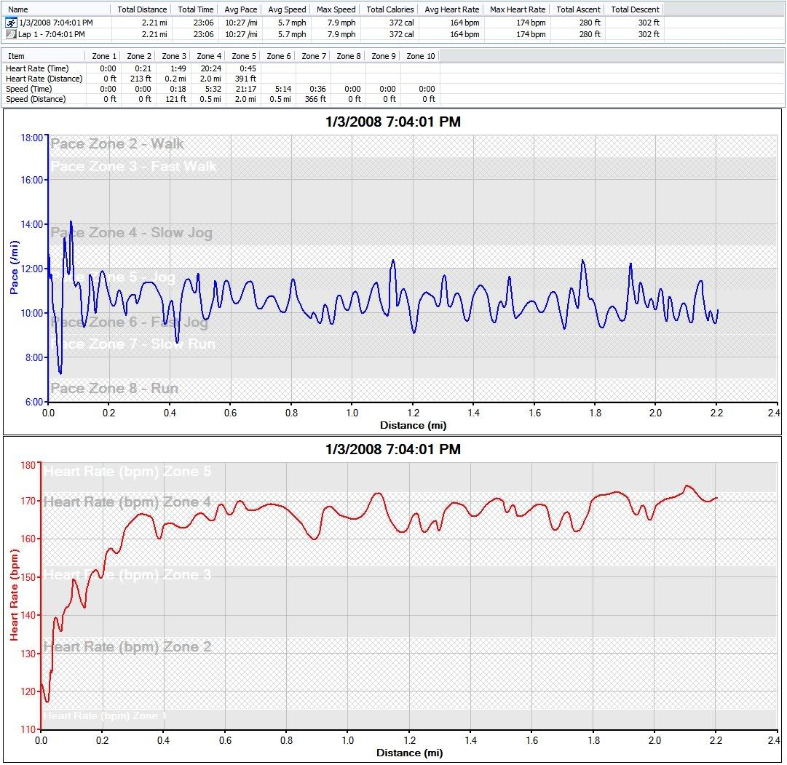
Task: Click the Total Descent column header
Action: tap(635, 9)
